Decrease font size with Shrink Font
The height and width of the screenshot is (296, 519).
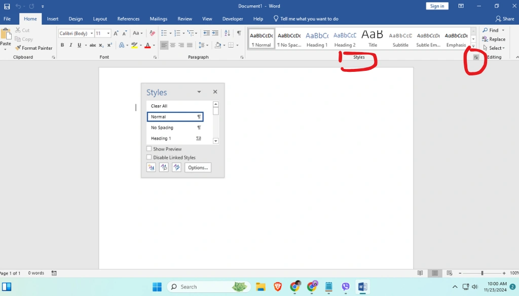(125, 33)
